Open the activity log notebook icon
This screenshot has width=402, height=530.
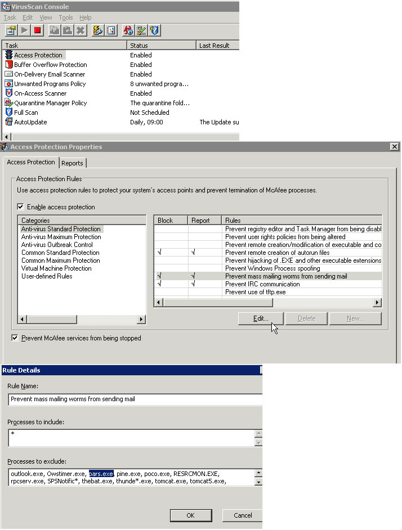tap(111, 31)
